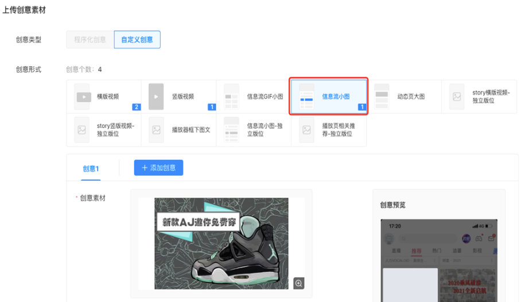Click the magnifier zoom icon on the sneaker image
The width and height of the screenshot is (525, 302).
coord(299,283)
